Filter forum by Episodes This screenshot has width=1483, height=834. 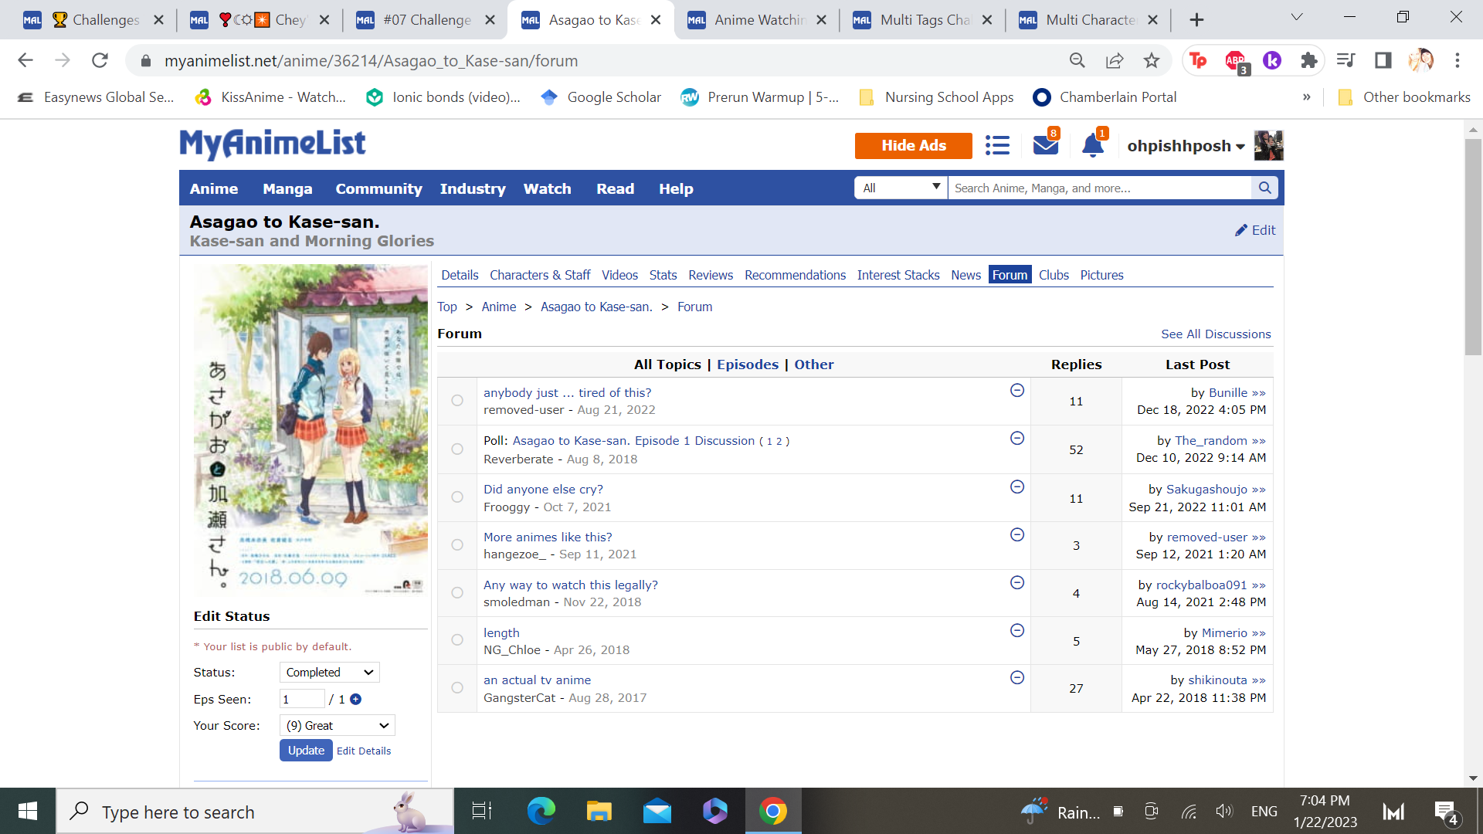(x=748, y=364)
